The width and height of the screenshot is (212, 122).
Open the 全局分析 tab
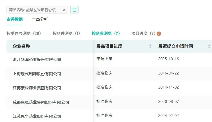40,19
